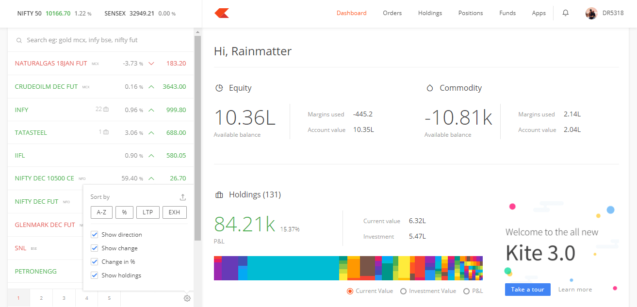Viewport: 637px width, 307px height.
Task: Click the up arrow on TATASTEEL row
Action: click(151, 133)
